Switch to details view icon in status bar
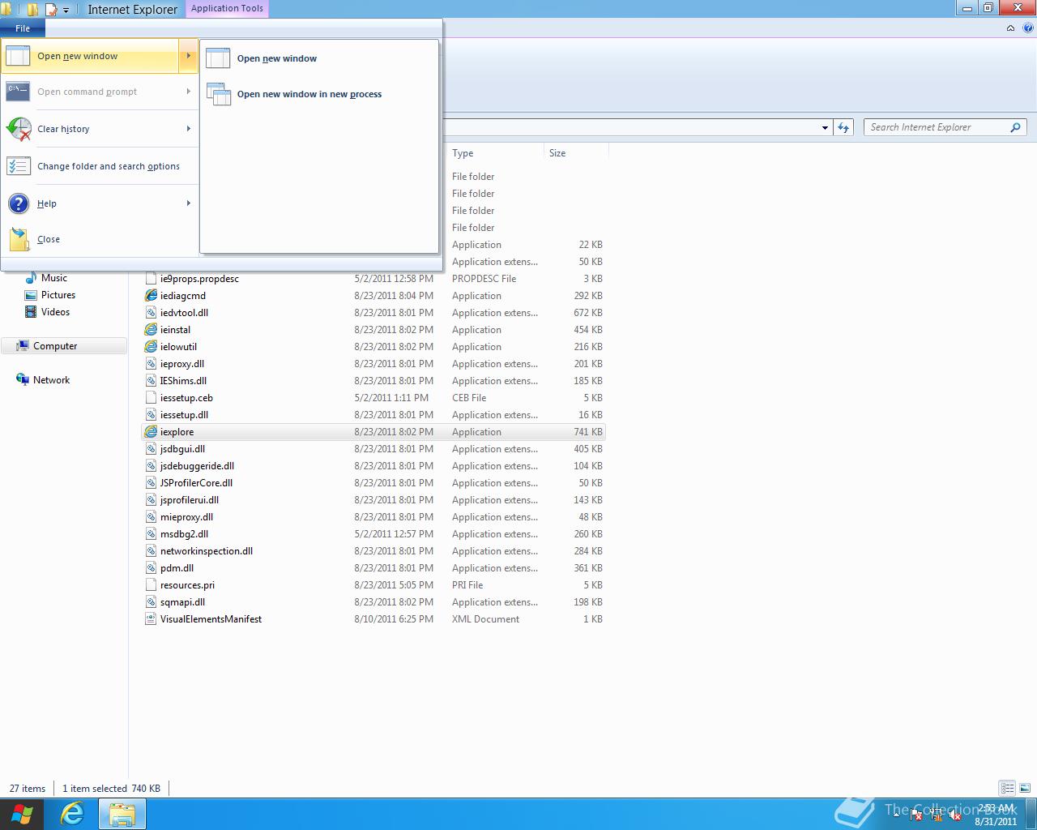This screenshot has width=1037, height=830. point(1007,788)
